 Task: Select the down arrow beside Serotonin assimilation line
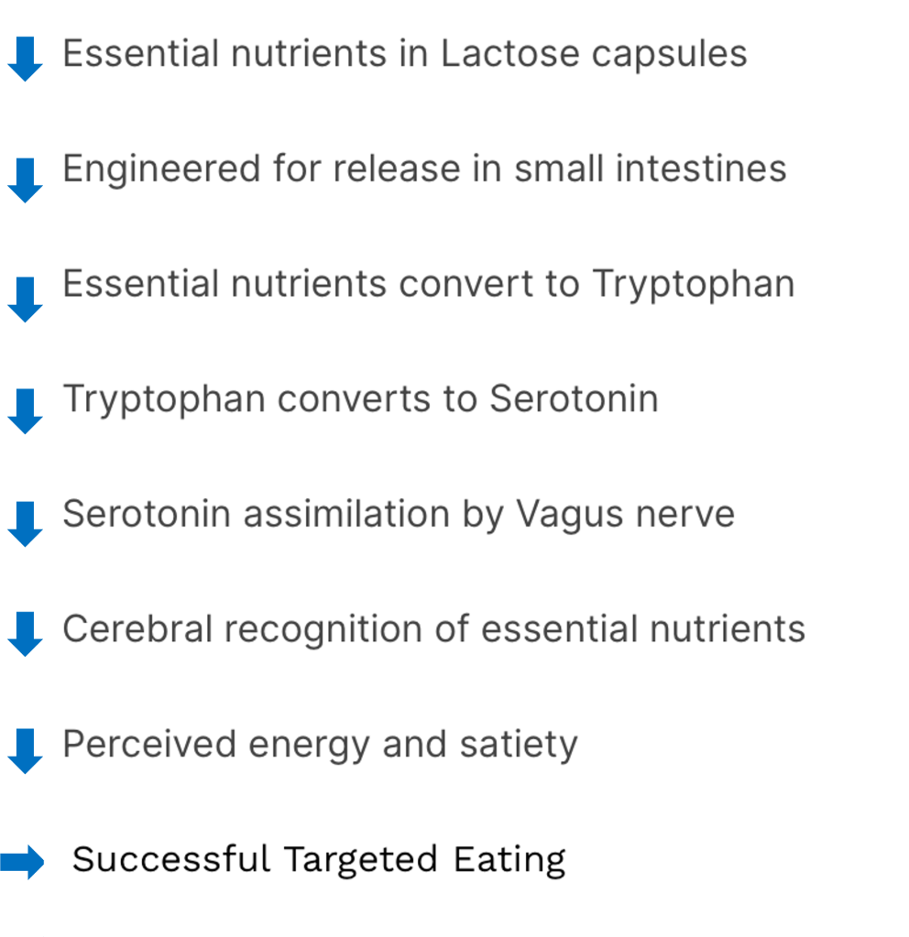[x=24, y=523]
